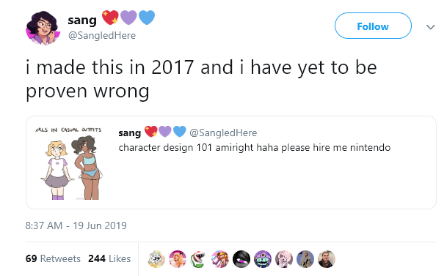
Task: View the 69 Retweets list
Action: (53, 258)
